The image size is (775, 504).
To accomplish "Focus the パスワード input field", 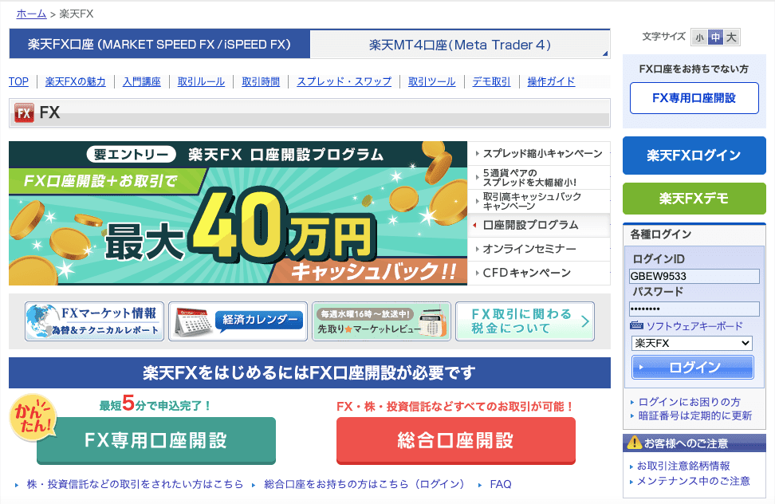I will 694,309.
